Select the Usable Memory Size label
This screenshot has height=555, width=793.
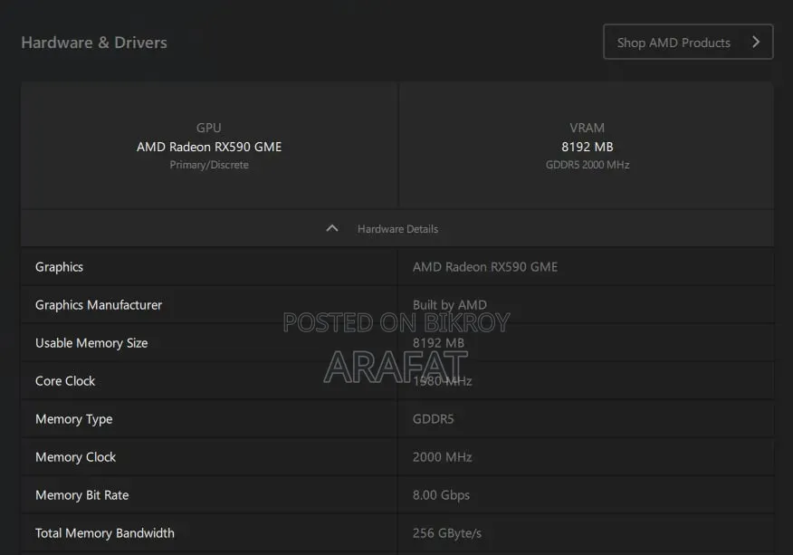point(91,343)
